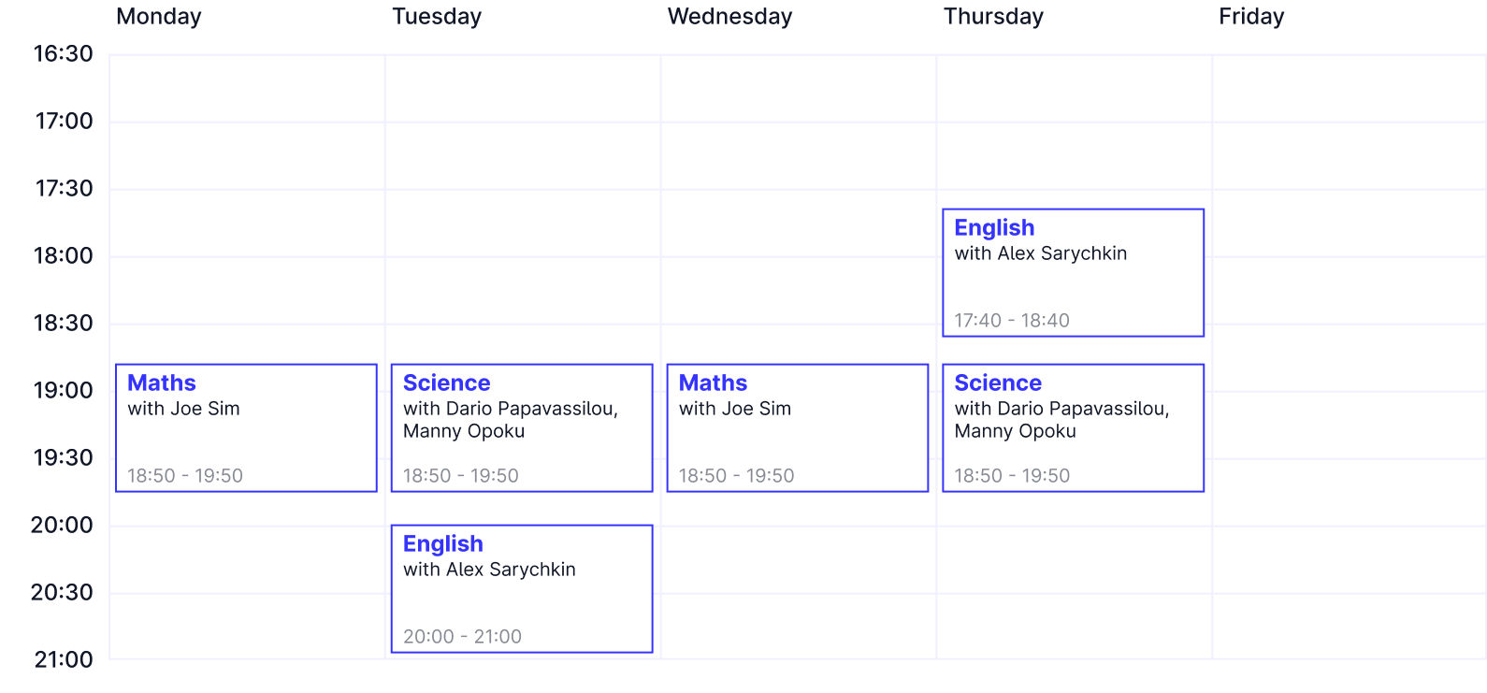The image size is (1487, 693).
Task: Click the 18:50 - 19:50 time text on Wednesday
Action: [x=734, y=476]
